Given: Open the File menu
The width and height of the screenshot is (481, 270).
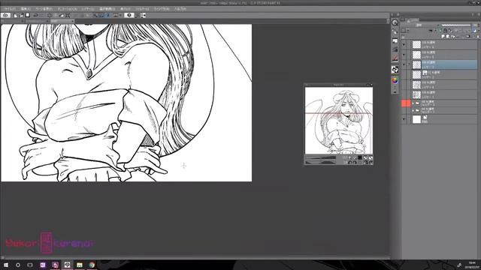Looking at the screenshot, I should (10, 9).
